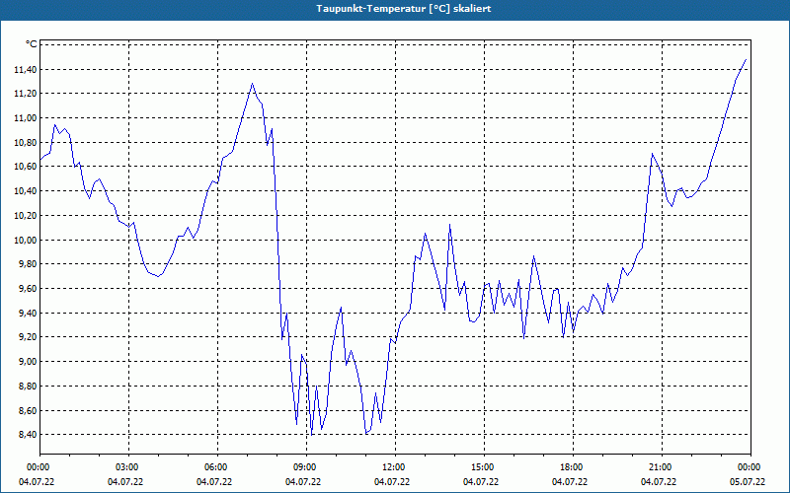Image resolution: width=790 pixels, height=493 pixels.
Task: Click the 09:00 time axis label
Action: pyautogui.click(x=306, y=466)
